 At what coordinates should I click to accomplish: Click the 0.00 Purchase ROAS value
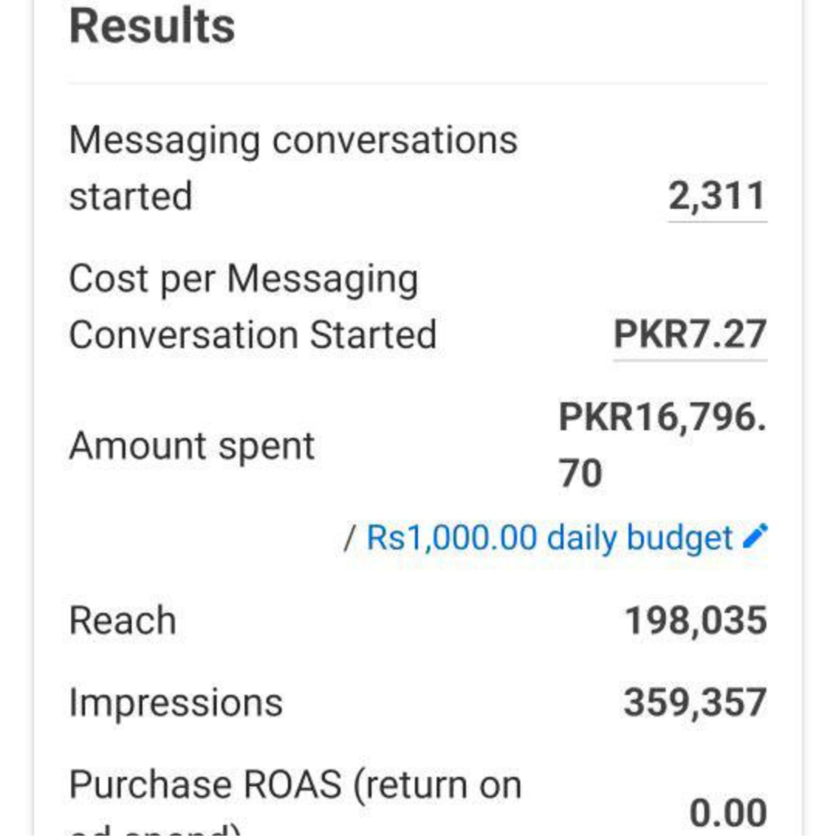(x=728, y=812)
